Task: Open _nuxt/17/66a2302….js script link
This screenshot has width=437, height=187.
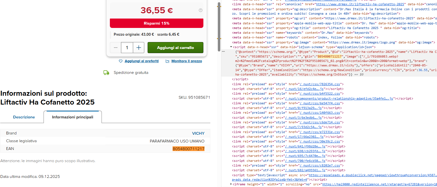Action: (304, 137)
